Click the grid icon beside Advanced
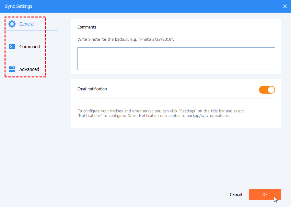This screenshot has width=291, height=207. point(12,69)
